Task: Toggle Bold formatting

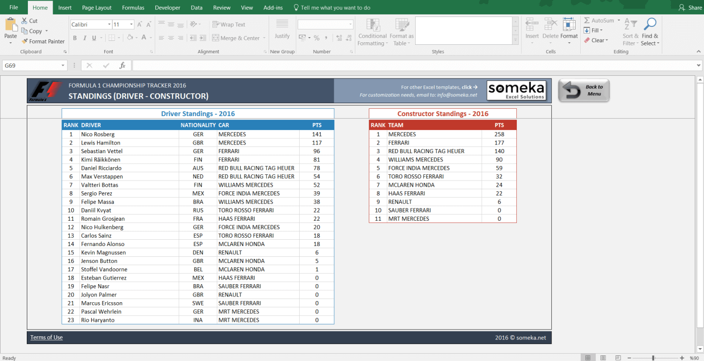Action: 75,38
